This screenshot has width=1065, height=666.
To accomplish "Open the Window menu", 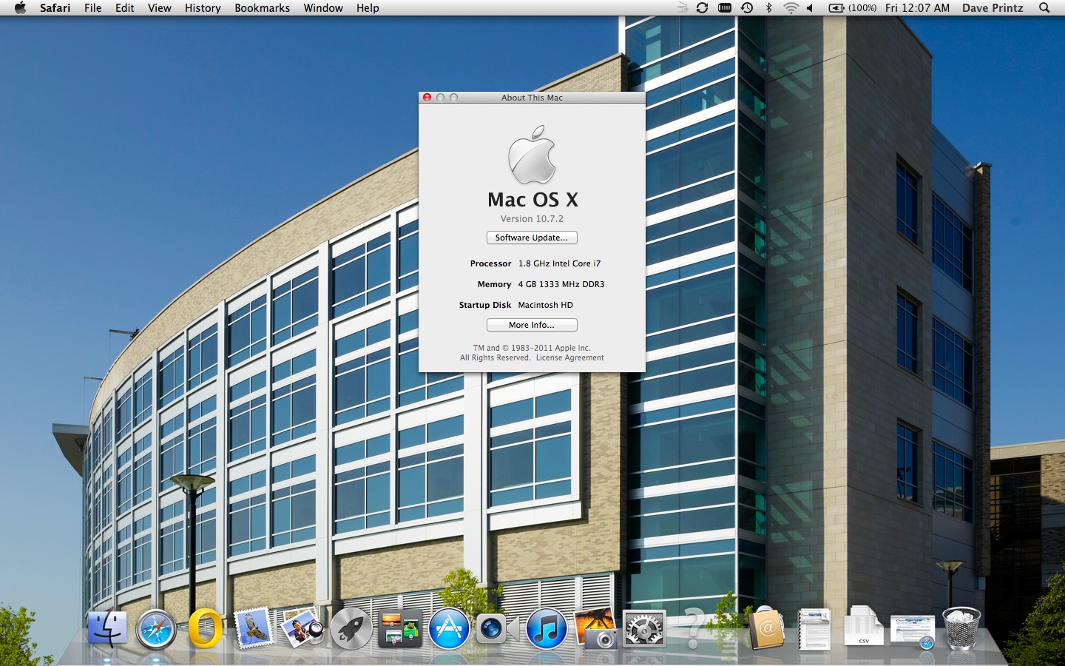I will coord(323,7).
